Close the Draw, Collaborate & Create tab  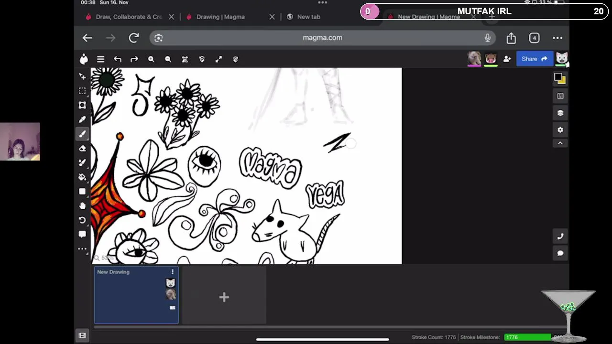pos(171,17)
